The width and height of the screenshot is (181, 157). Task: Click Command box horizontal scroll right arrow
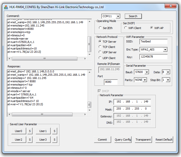(x=85, y=59)
